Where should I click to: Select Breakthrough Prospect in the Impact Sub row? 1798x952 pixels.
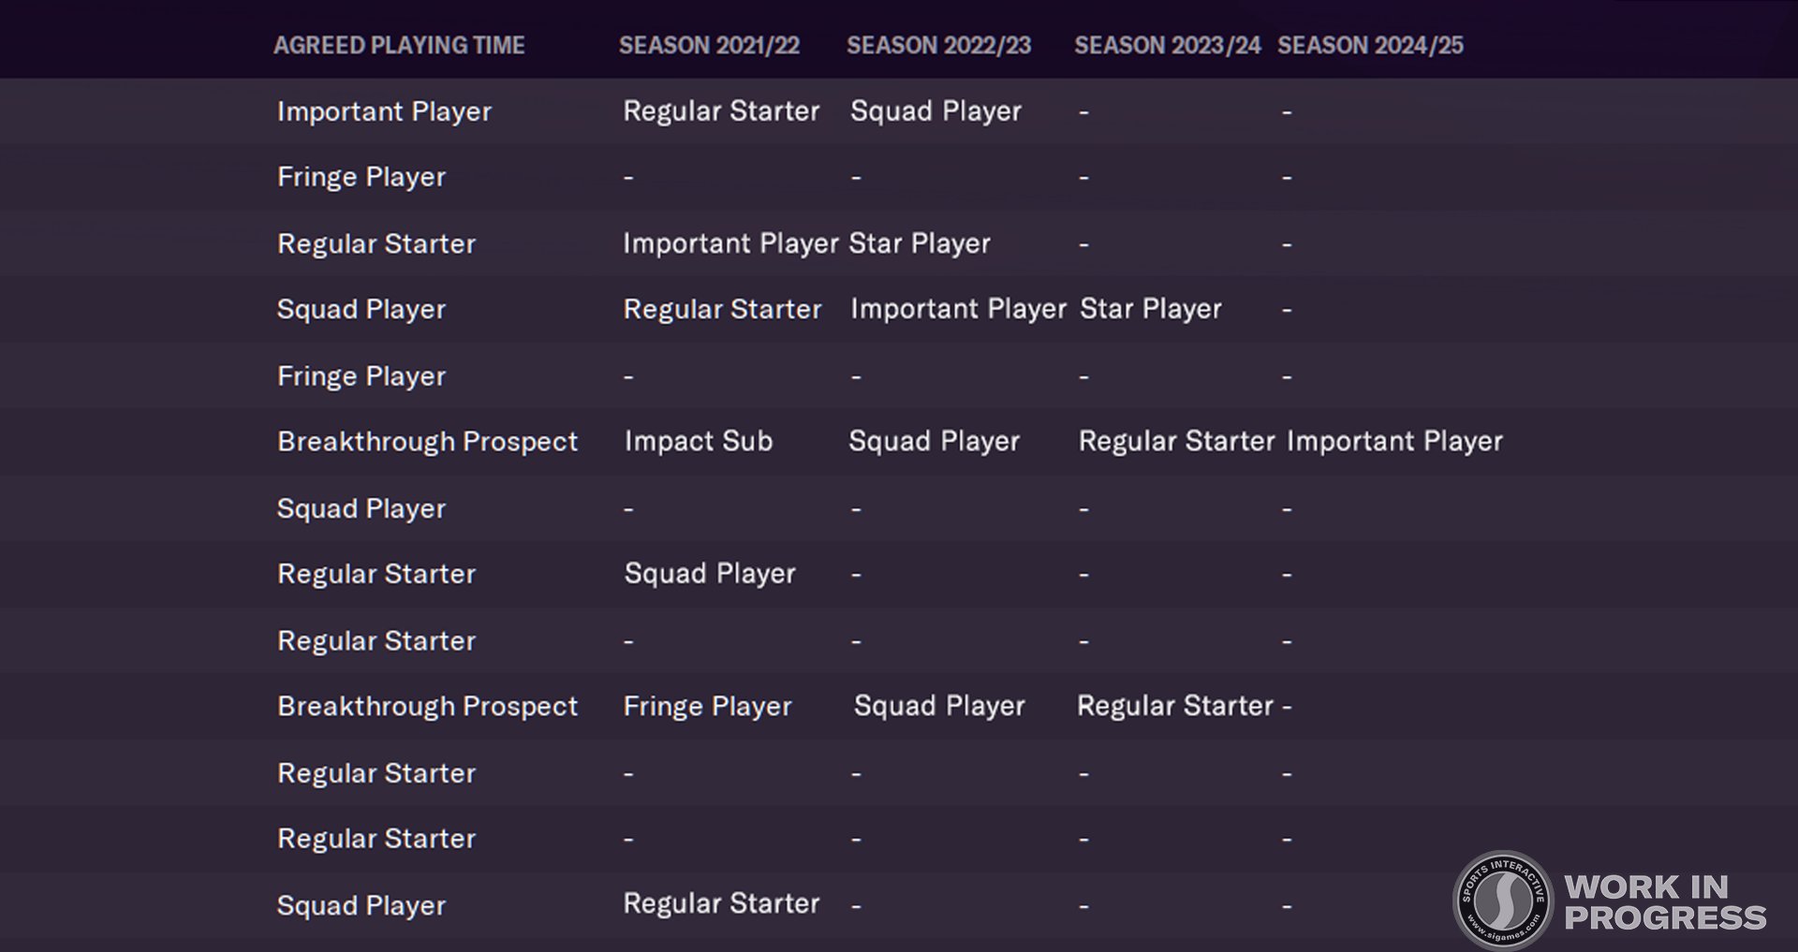click(427, 441)
